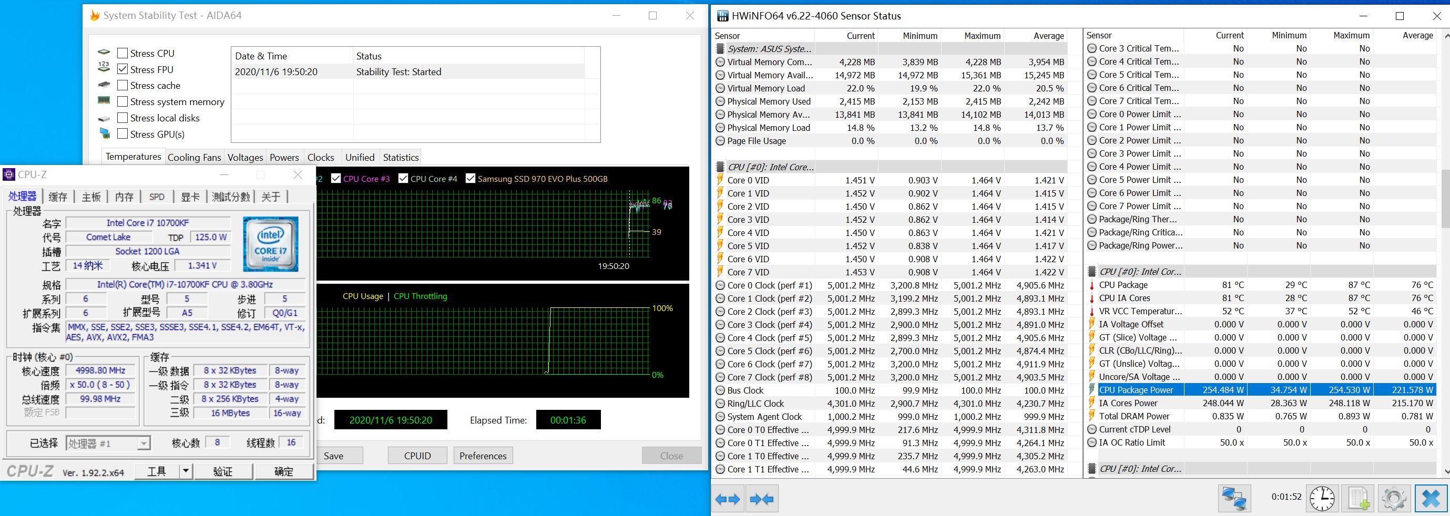Enable the Stress GPU(s) checkbox
Image resolution: width=1450 pixels, height=516 pixels.
pos(122,134)
